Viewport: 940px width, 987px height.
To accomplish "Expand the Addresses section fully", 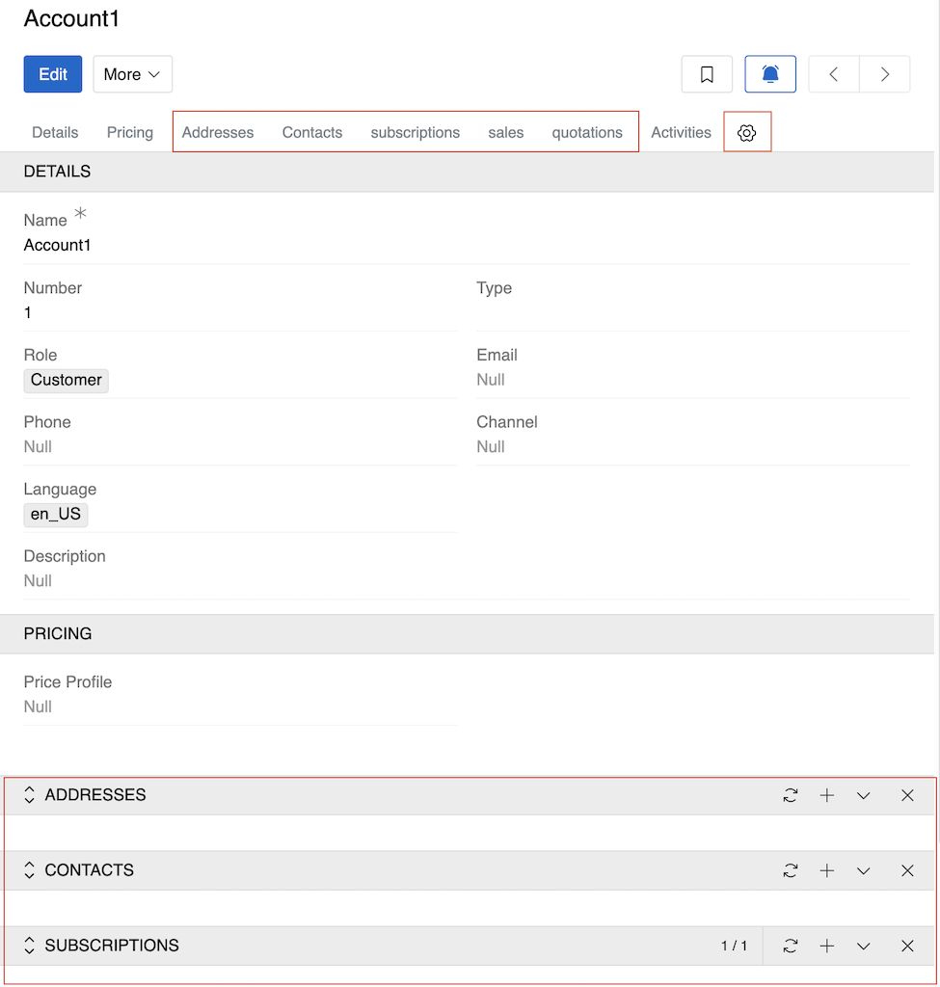I will coord(29,795).
